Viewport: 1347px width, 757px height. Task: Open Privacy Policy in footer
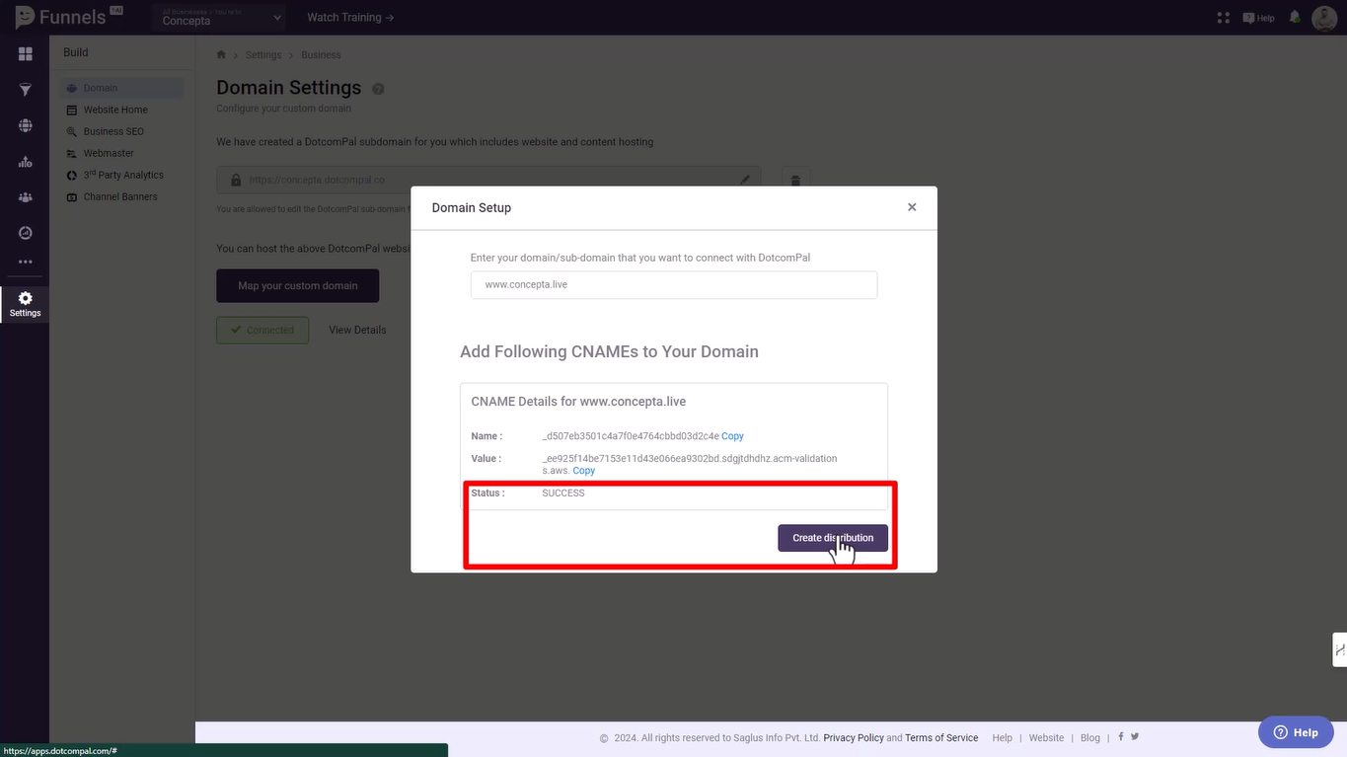pyautogui.click(x=854, y=737)
